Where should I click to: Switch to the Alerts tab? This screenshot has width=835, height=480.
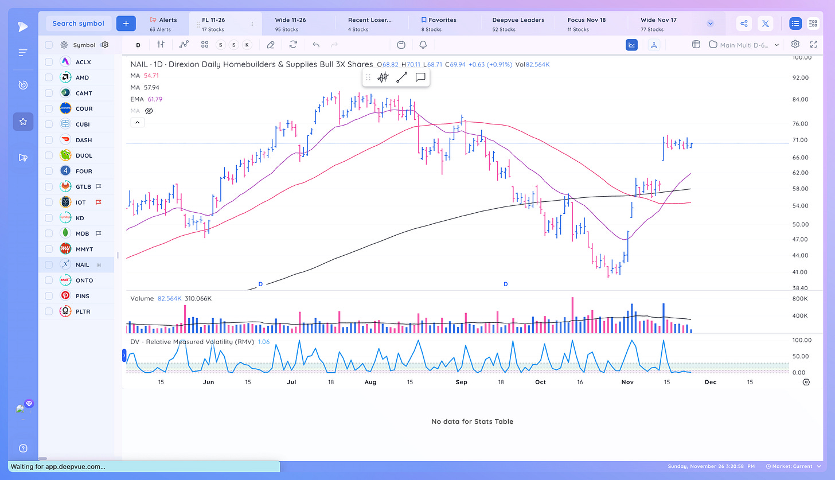(x=163, y=24)
